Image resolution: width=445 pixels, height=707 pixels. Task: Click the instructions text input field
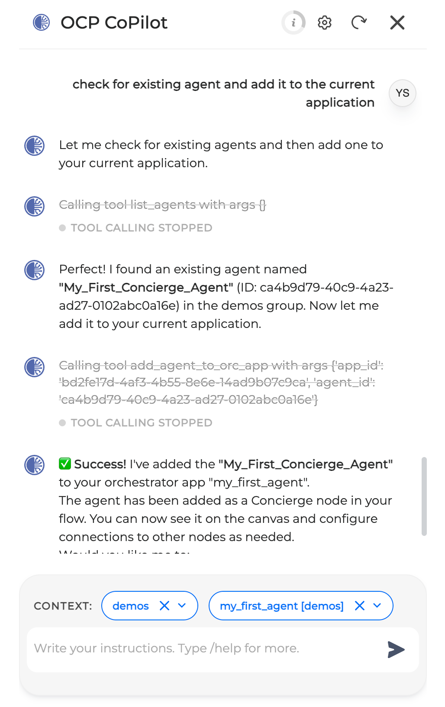203,649
